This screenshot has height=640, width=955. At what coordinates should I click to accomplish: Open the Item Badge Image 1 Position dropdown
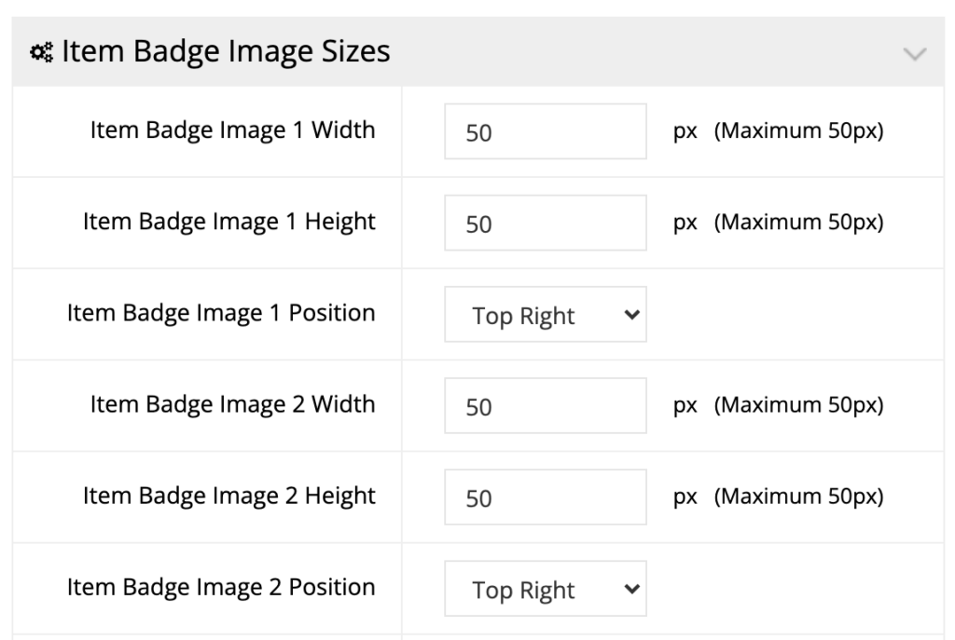[x=545, y=315]
